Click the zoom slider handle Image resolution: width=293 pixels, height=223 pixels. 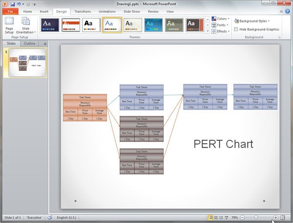click(x=255, y=217)
